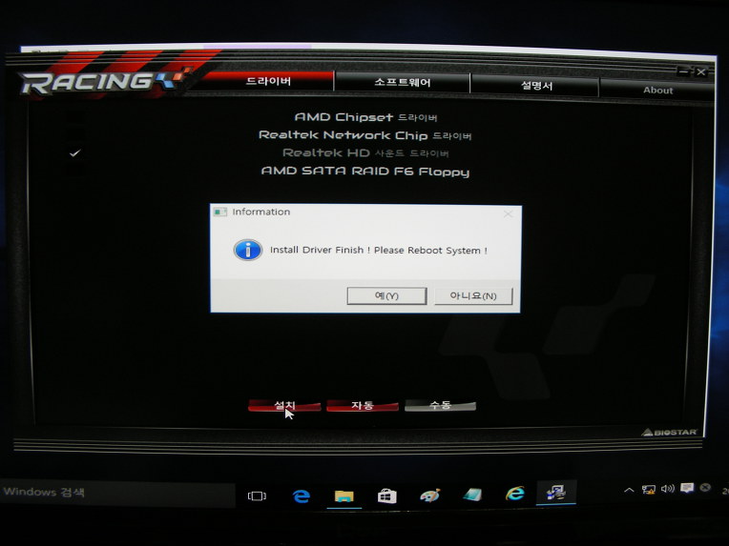
Task: Open Task View on the taskbar
Action: tap(257, 495)
